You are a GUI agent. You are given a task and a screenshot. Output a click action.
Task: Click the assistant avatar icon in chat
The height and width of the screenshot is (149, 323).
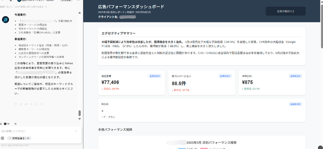pos(5,20)
